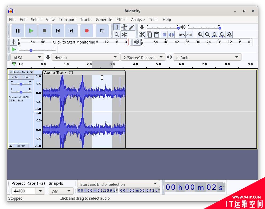The image size is (265, 209).
Task: Zoom in with the plus magnifier
Action: coord(200,35)
